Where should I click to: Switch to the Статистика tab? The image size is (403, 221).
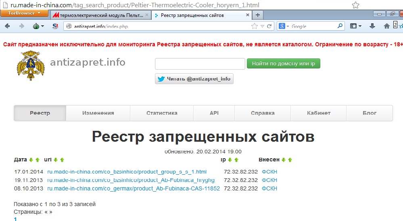coord(162,113)
